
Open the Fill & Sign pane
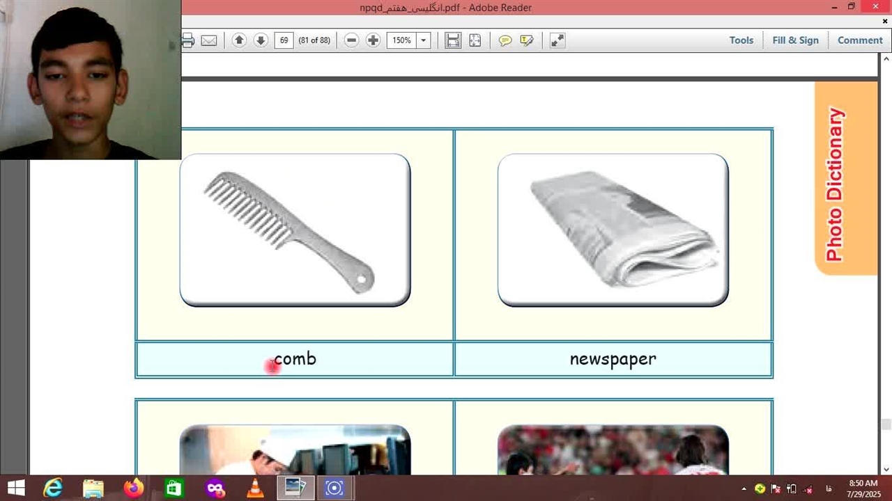click(x=795, y=40)
